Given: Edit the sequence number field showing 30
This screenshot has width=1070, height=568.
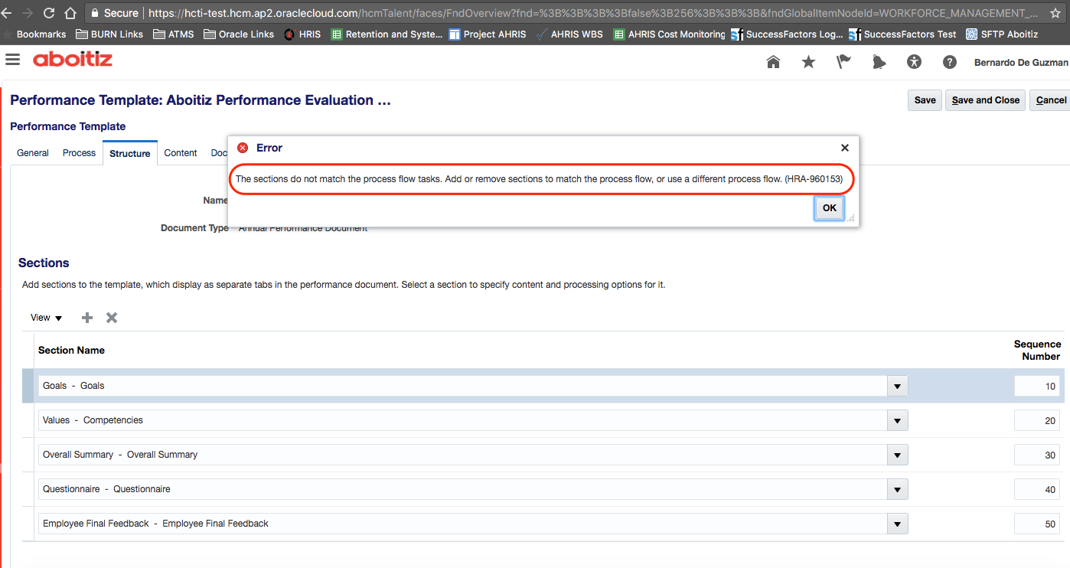Looking at the screenshot, I should [1037, 455].
